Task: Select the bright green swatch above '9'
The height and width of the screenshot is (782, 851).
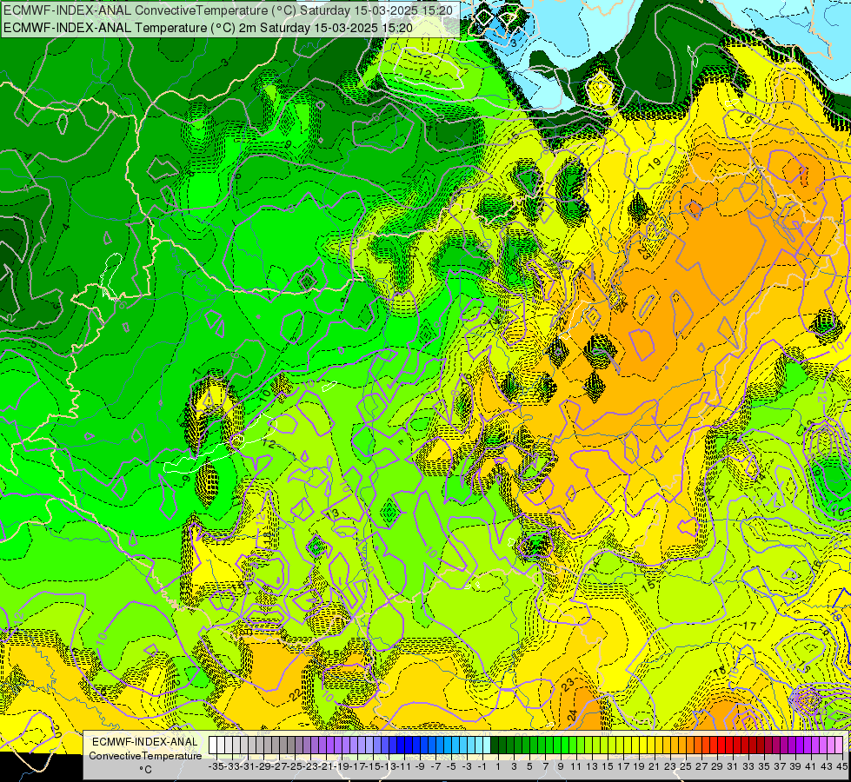Action: (x=557, y=745)
